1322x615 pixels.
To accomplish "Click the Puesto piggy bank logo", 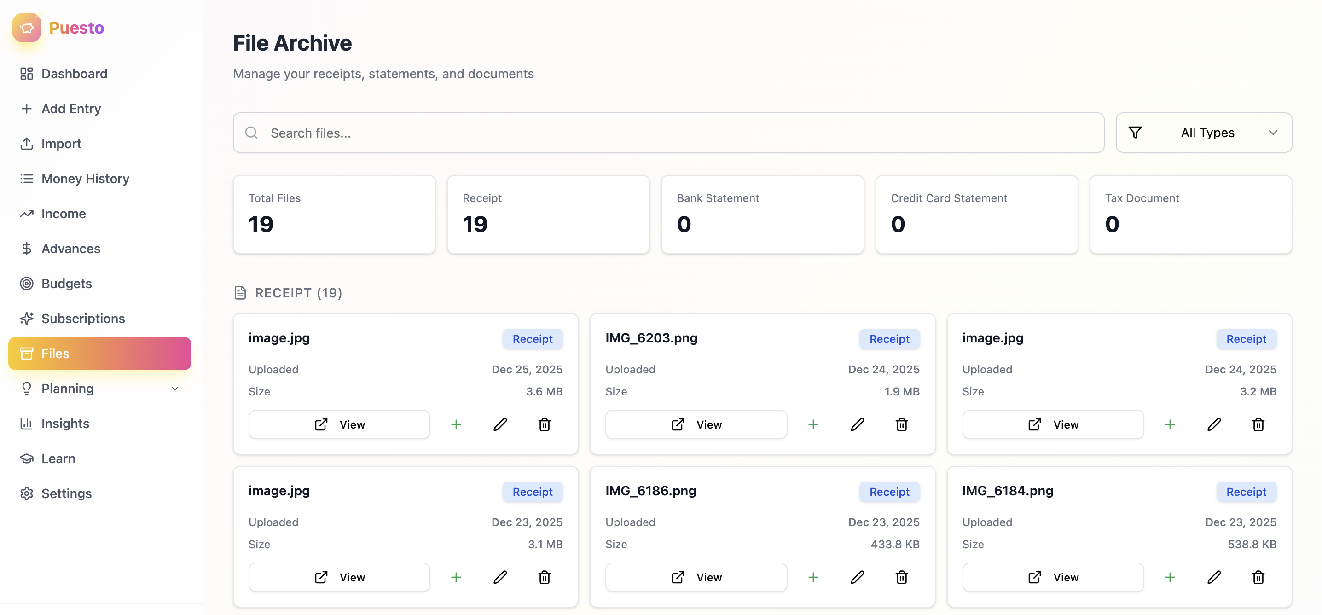I will coord(27,27).
